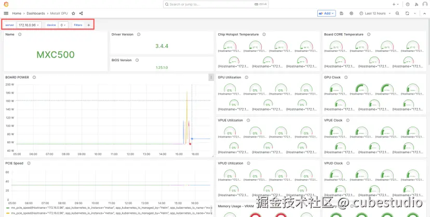
Task: Share the dashboard via share icon
Action: click(81, 13)
